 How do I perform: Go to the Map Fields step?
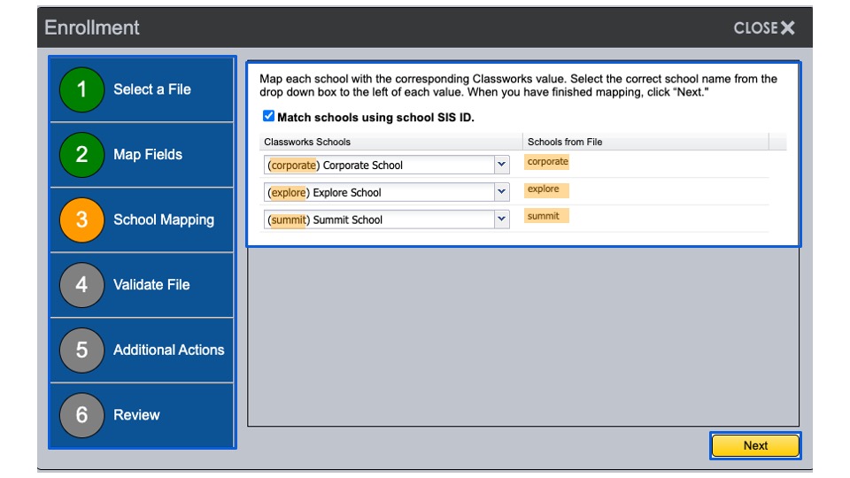(x=142, y=154)
